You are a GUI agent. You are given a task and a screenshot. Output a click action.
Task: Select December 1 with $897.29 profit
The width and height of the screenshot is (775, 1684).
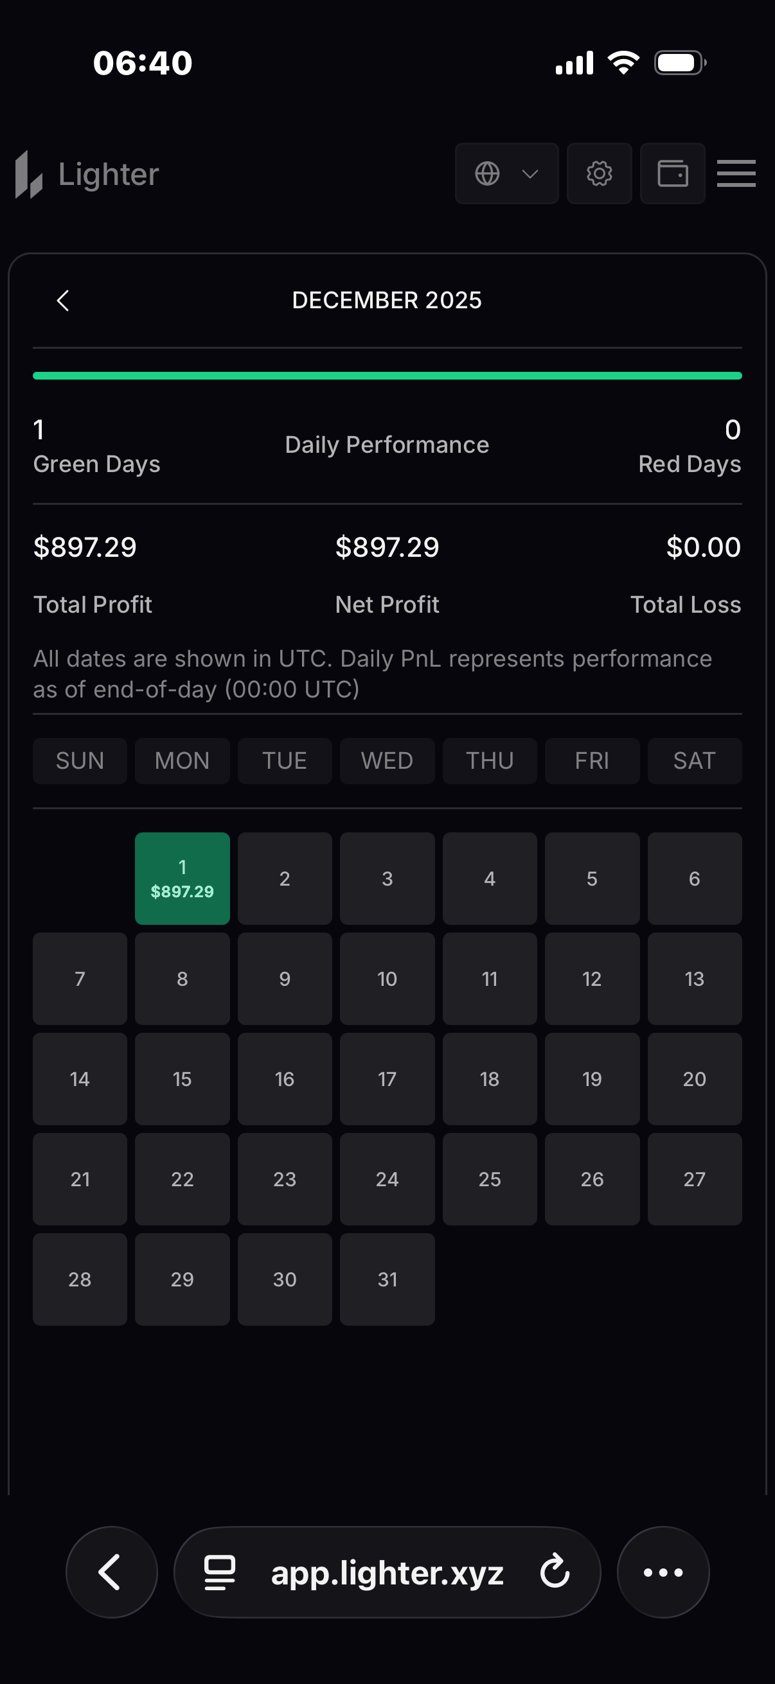click(x=182, y=878)
